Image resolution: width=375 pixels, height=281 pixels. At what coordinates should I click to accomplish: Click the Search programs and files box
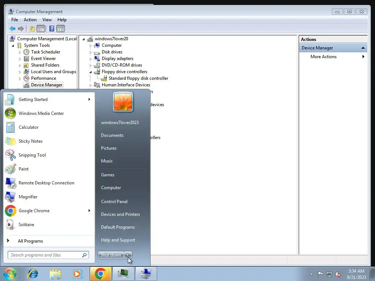pyautogui.click(x=48, y=255)
